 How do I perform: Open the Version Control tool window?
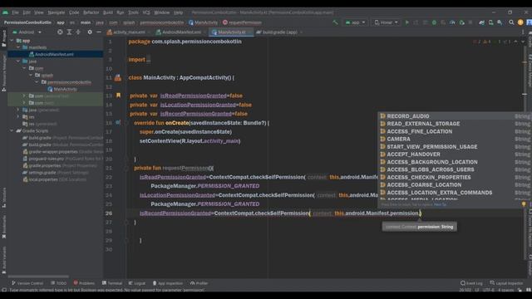(27, 283)
